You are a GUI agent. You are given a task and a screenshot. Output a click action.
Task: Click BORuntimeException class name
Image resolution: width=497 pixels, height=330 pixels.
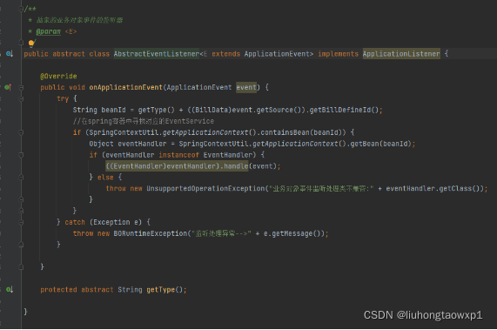(x=151, y=233)
